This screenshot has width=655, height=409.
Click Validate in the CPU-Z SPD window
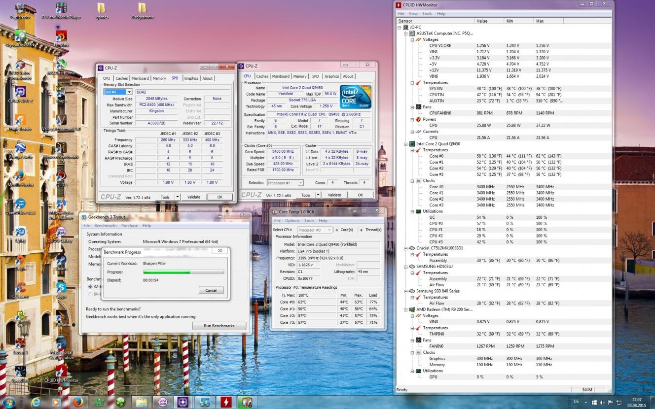coord(193,197)
